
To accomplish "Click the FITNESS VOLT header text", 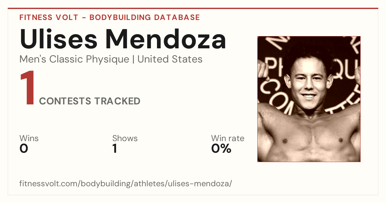I will coord(49,17).
